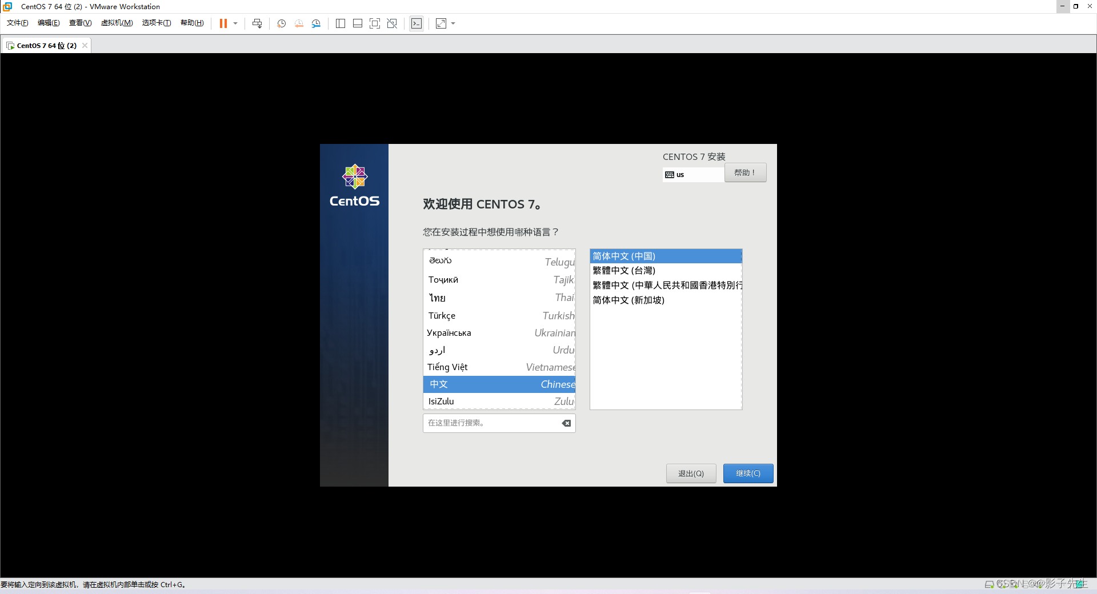Select the CentOS 7 64 位 (2) tab
The image size is (1097, 594).
pos(46,46)
